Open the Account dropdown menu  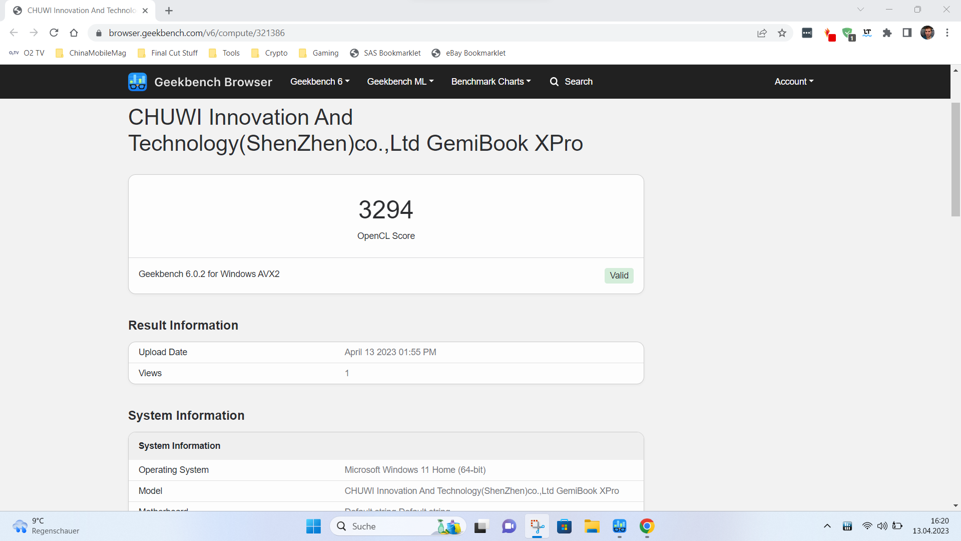794,82
